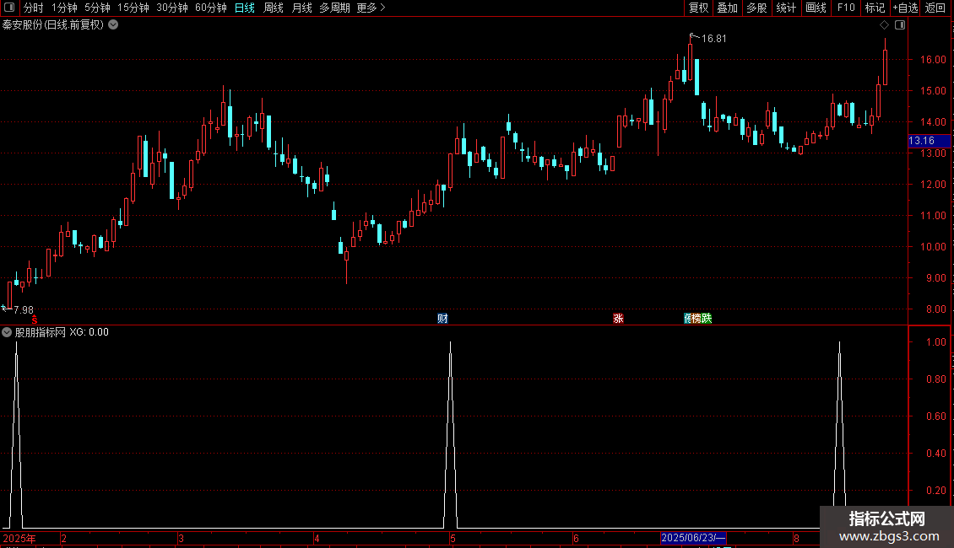Click the 叠加 overlay button

[x=728, y=8]
